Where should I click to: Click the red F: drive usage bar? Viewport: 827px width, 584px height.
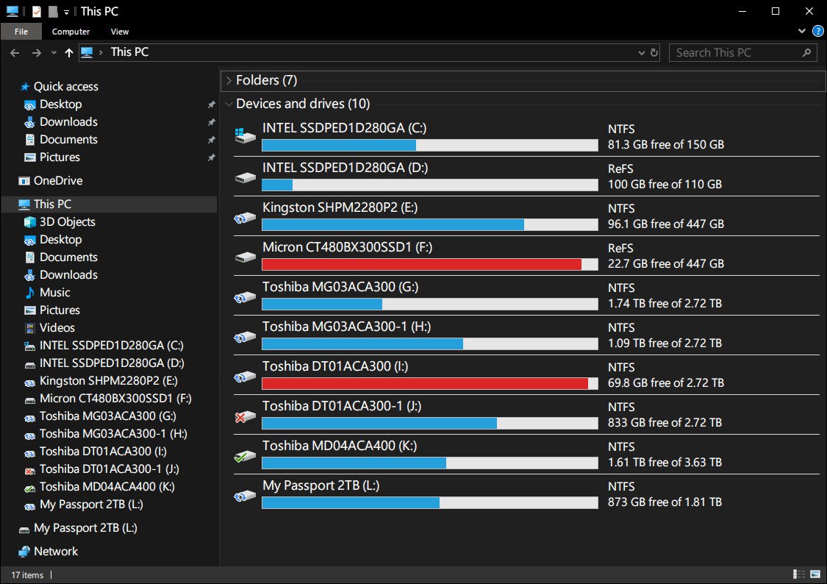(430, 264)
